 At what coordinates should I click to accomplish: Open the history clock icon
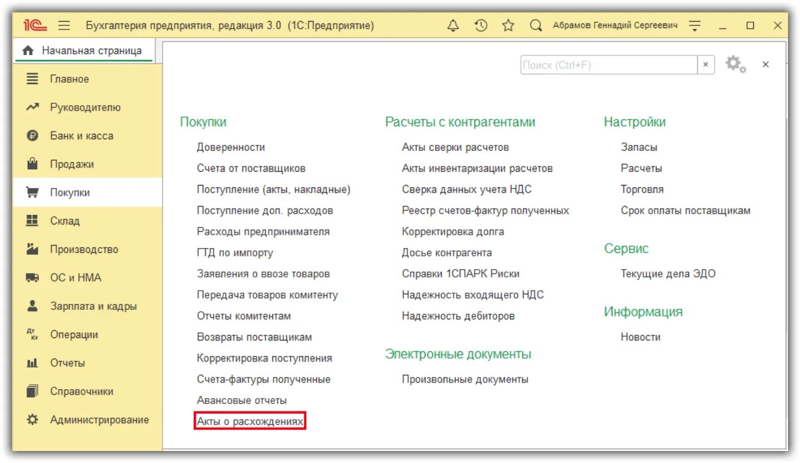(x=481, y=26)
